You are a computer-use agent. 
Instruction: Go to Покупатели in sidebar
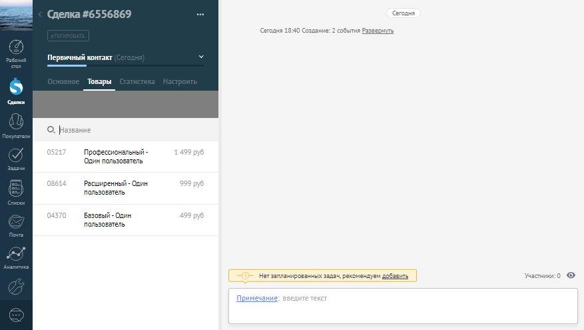tap(16, 125)
